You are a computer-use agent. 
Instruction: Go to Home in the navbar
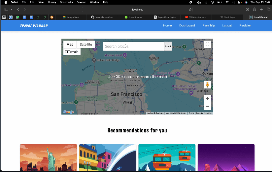(x=167, y=25)
